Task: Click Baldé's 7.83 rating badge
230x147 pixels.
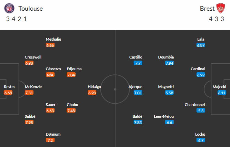Action: pyautogui.click(x=138, y=123)
